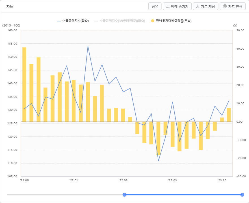Click the 160.00 left axis value
Image resolution: width=249 pixels, height=203 pixels.
12,30
